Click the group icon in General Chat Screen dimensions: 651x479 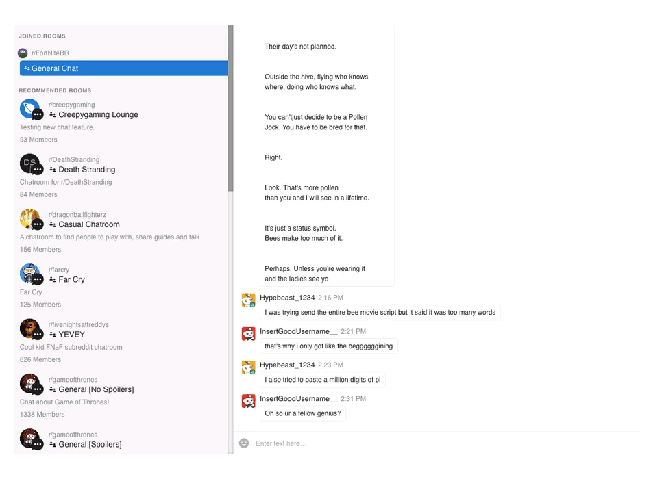click(x=27, y=68)
